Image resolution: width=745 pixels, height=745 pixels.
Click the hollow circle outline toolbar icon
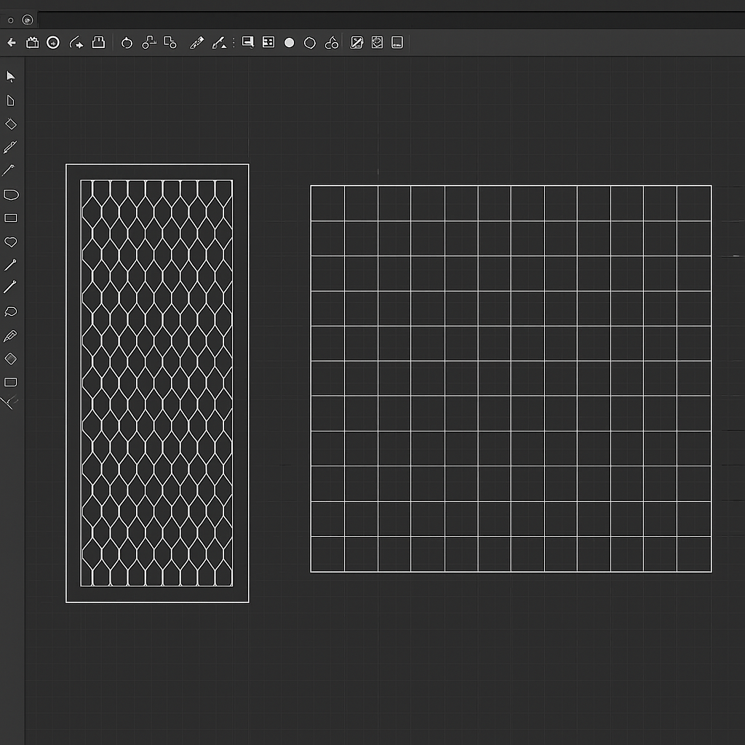click(x=310, y=43)
